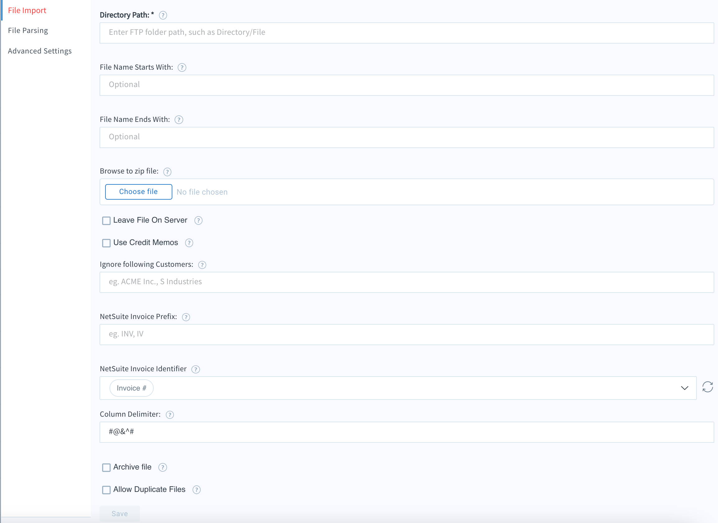Image resolution: width=718 pixels, height=523 pixels.
Task: View help for Leave File On Server
Action: (x=198, y=220)
